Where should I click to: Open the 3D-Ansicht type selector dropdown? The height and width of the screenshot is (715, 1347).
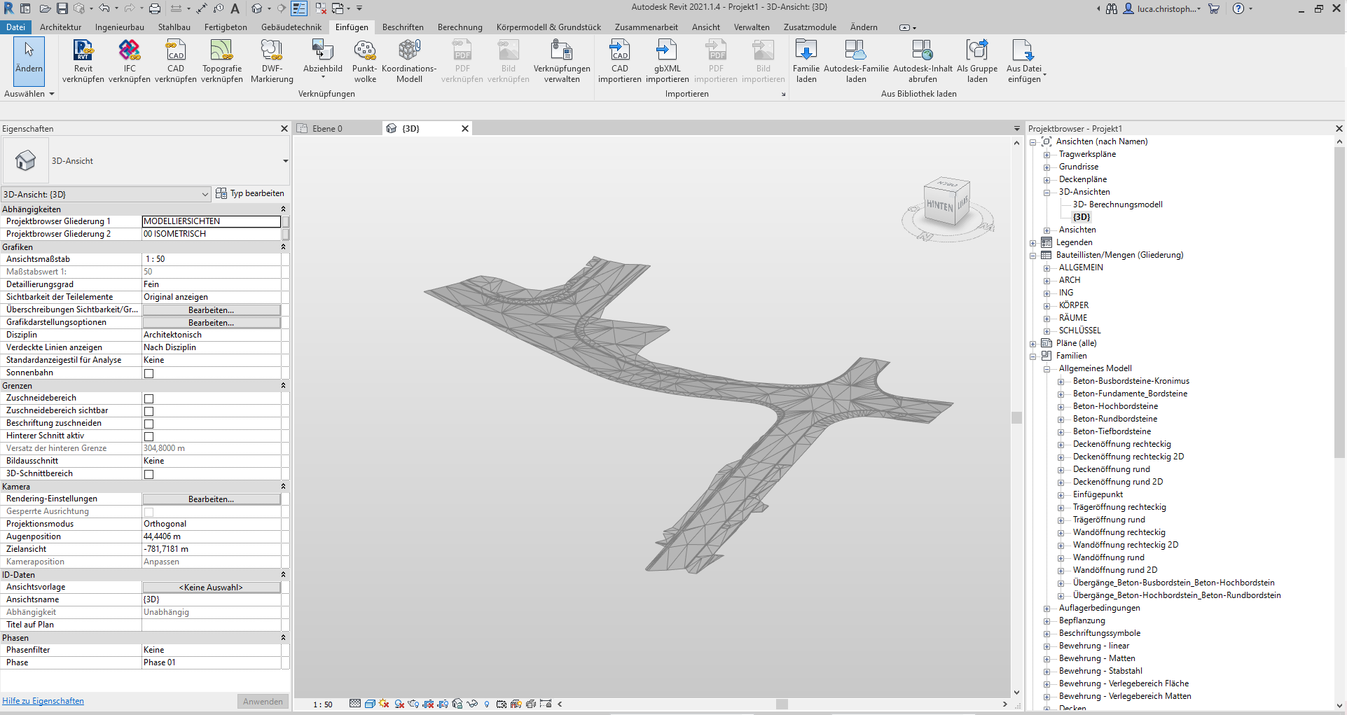(285, 161)
